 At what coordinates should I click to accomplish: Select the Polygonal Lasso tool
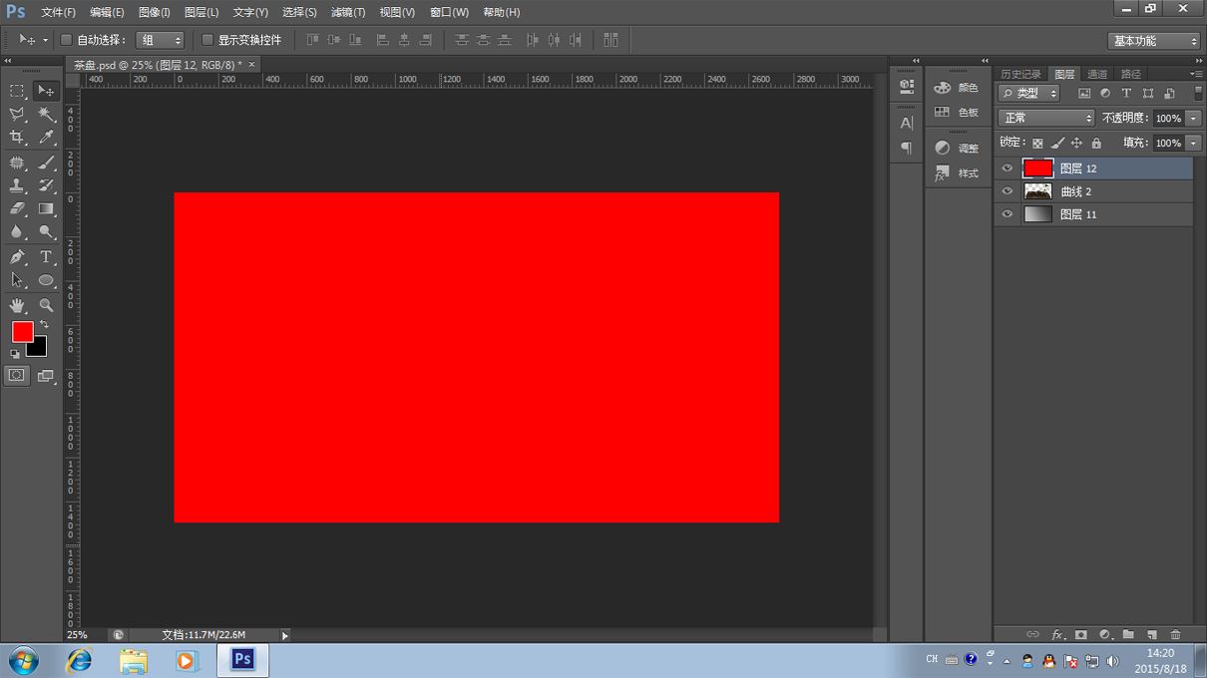(x=17, y=115)
